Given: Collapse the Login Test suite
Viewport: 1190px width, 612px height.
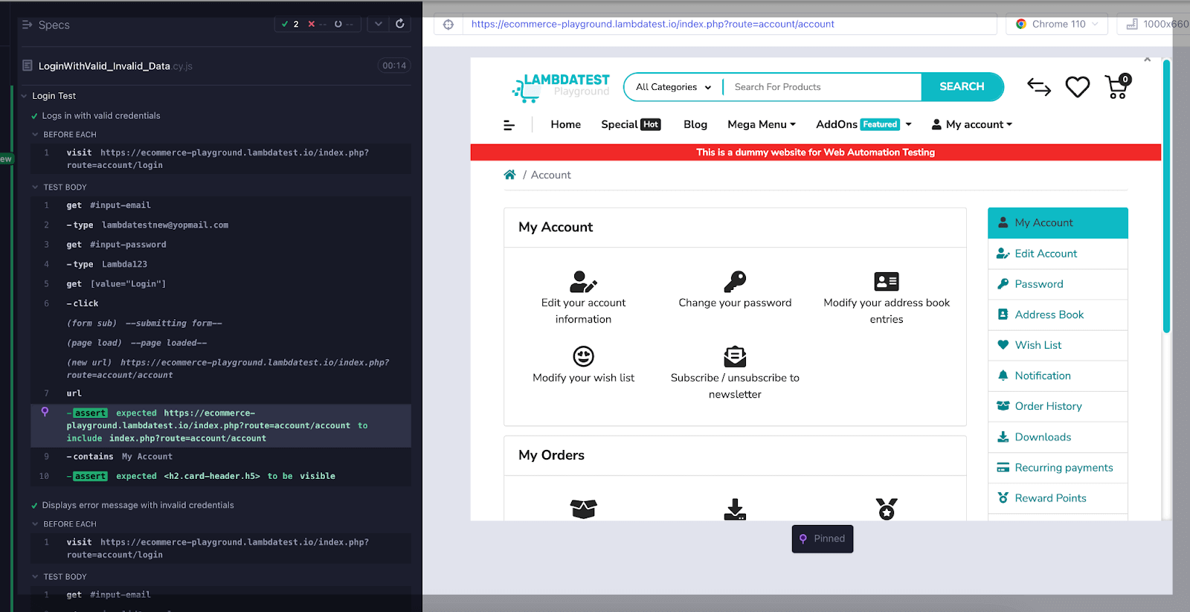Looking at the screenshot, I should (x=25, y=96).
